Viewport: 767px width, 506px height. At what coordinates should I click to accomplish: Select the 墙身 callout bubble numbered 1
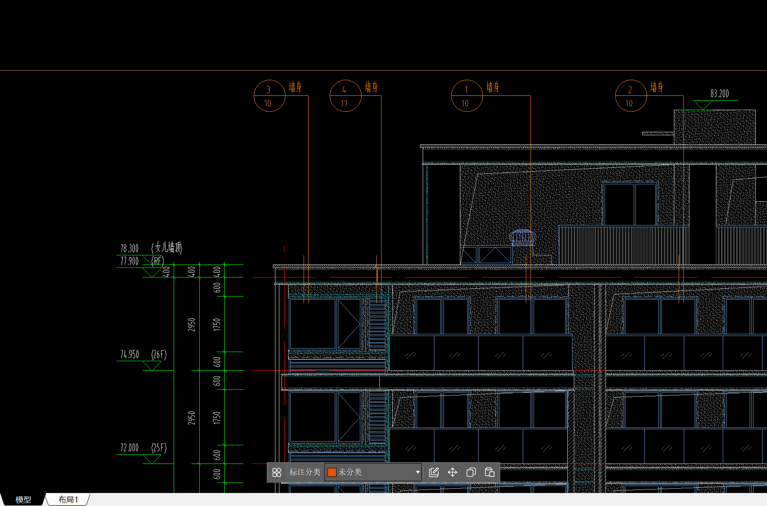click(467, 96)
